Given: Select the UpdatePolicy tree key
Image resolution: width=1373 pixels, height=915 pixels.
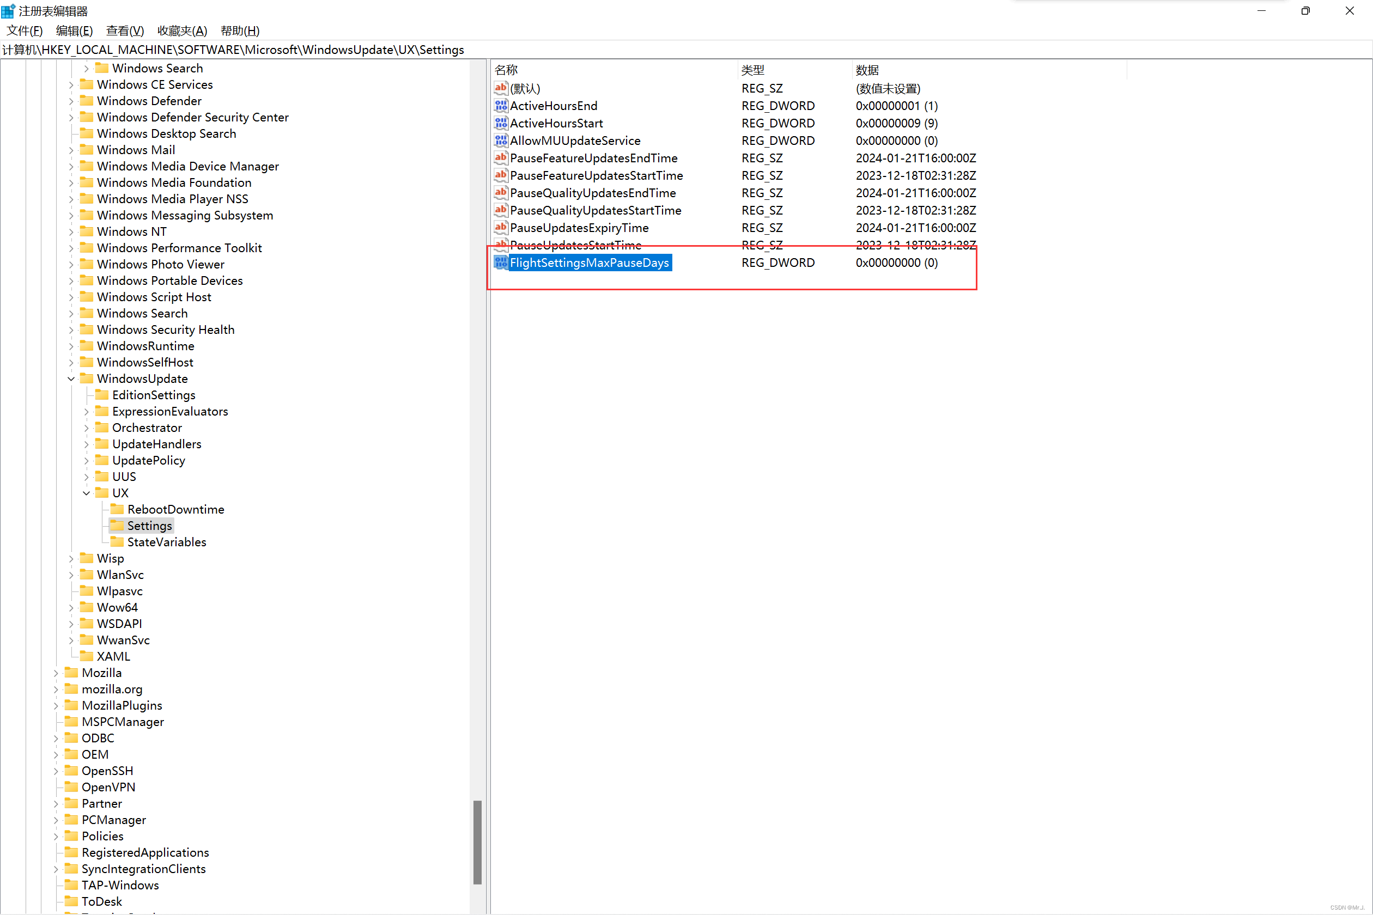Looking at the screenshot, I should [148, 460].
